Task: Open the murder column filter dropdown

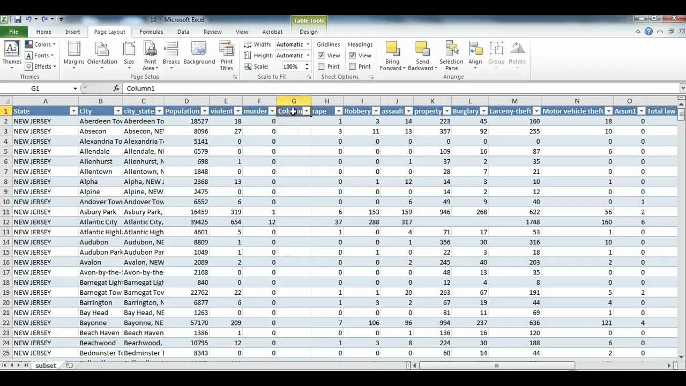Action: point(272,111)
